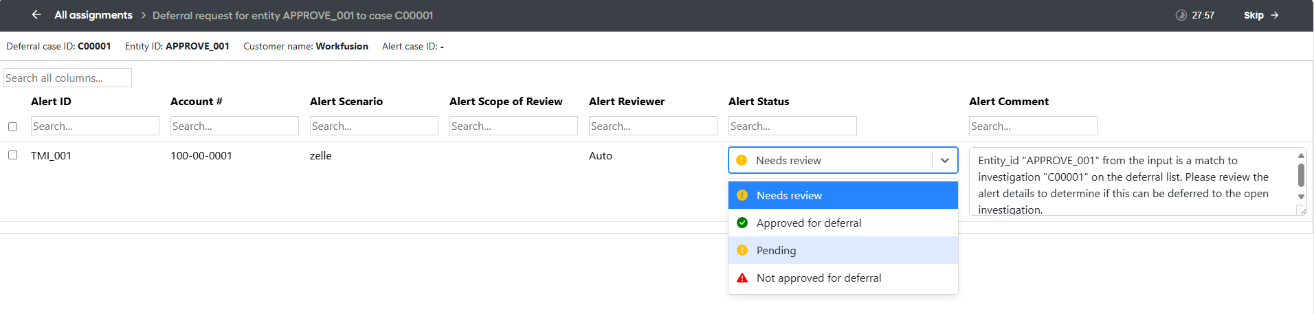Click the 27:57 timer value
Screen dimensions: 1314x314
(x=1203, y=15)
